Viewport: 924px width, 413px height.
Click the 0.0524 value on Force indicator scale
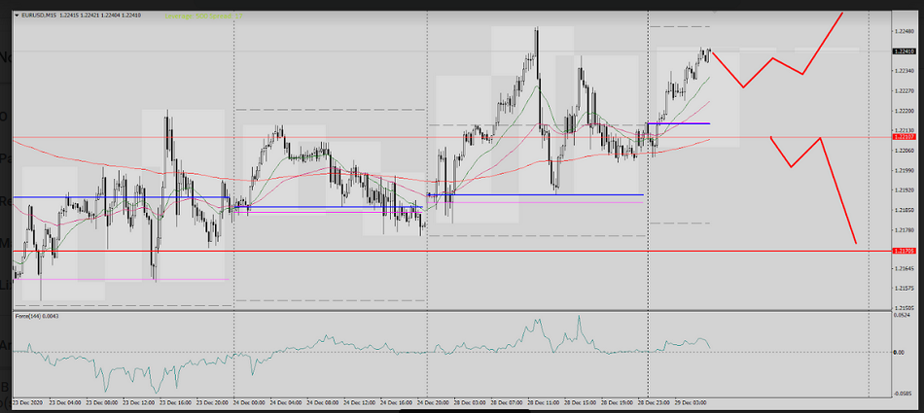click(x=904, y=315)
